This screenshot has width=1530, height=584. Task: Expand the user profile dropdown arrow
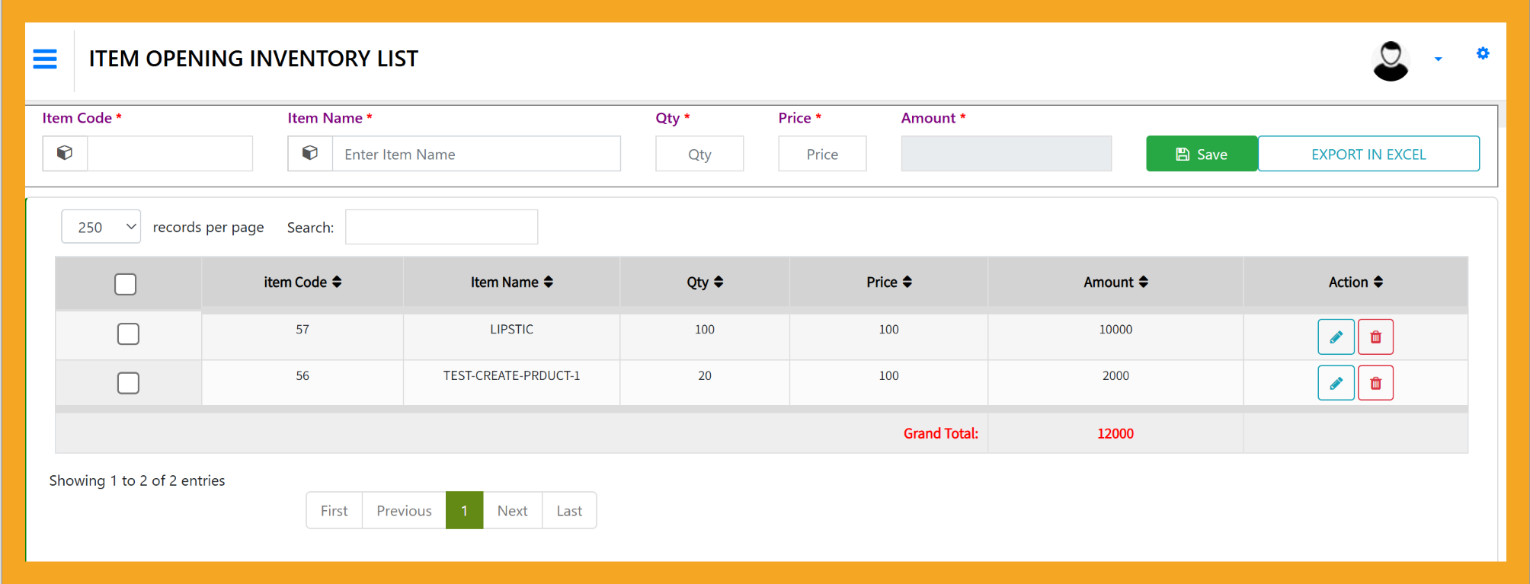coord(1438,59)
